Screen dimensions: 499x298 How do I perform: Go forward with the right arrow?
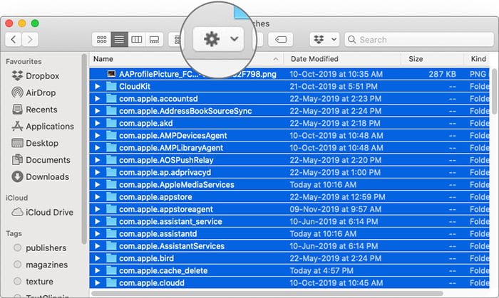click(x=30, y=40)
